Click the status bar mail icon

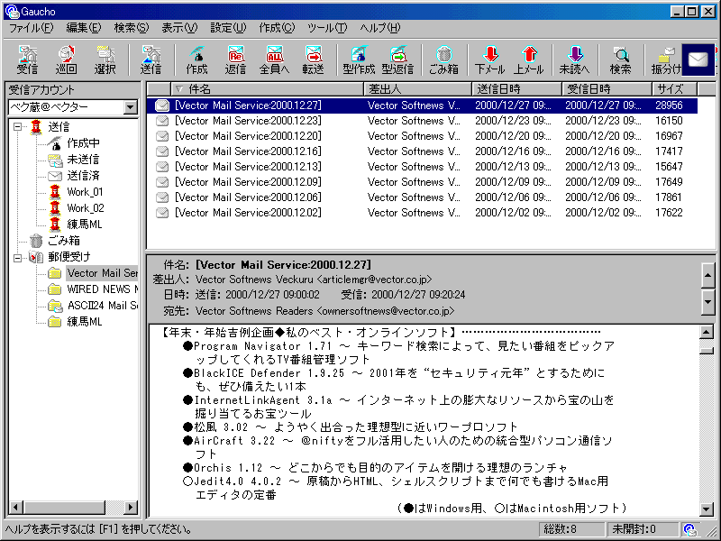click(689, 529)
